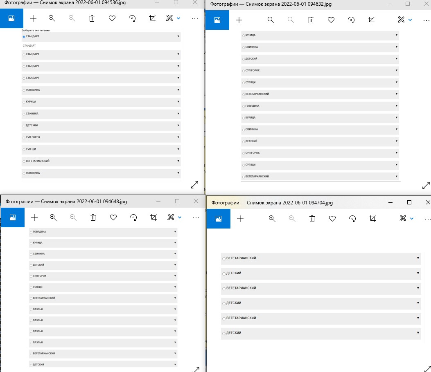431x372 pixels.
Task: Open the three-dots menu in the 094536 window
Action: [194, 18]
